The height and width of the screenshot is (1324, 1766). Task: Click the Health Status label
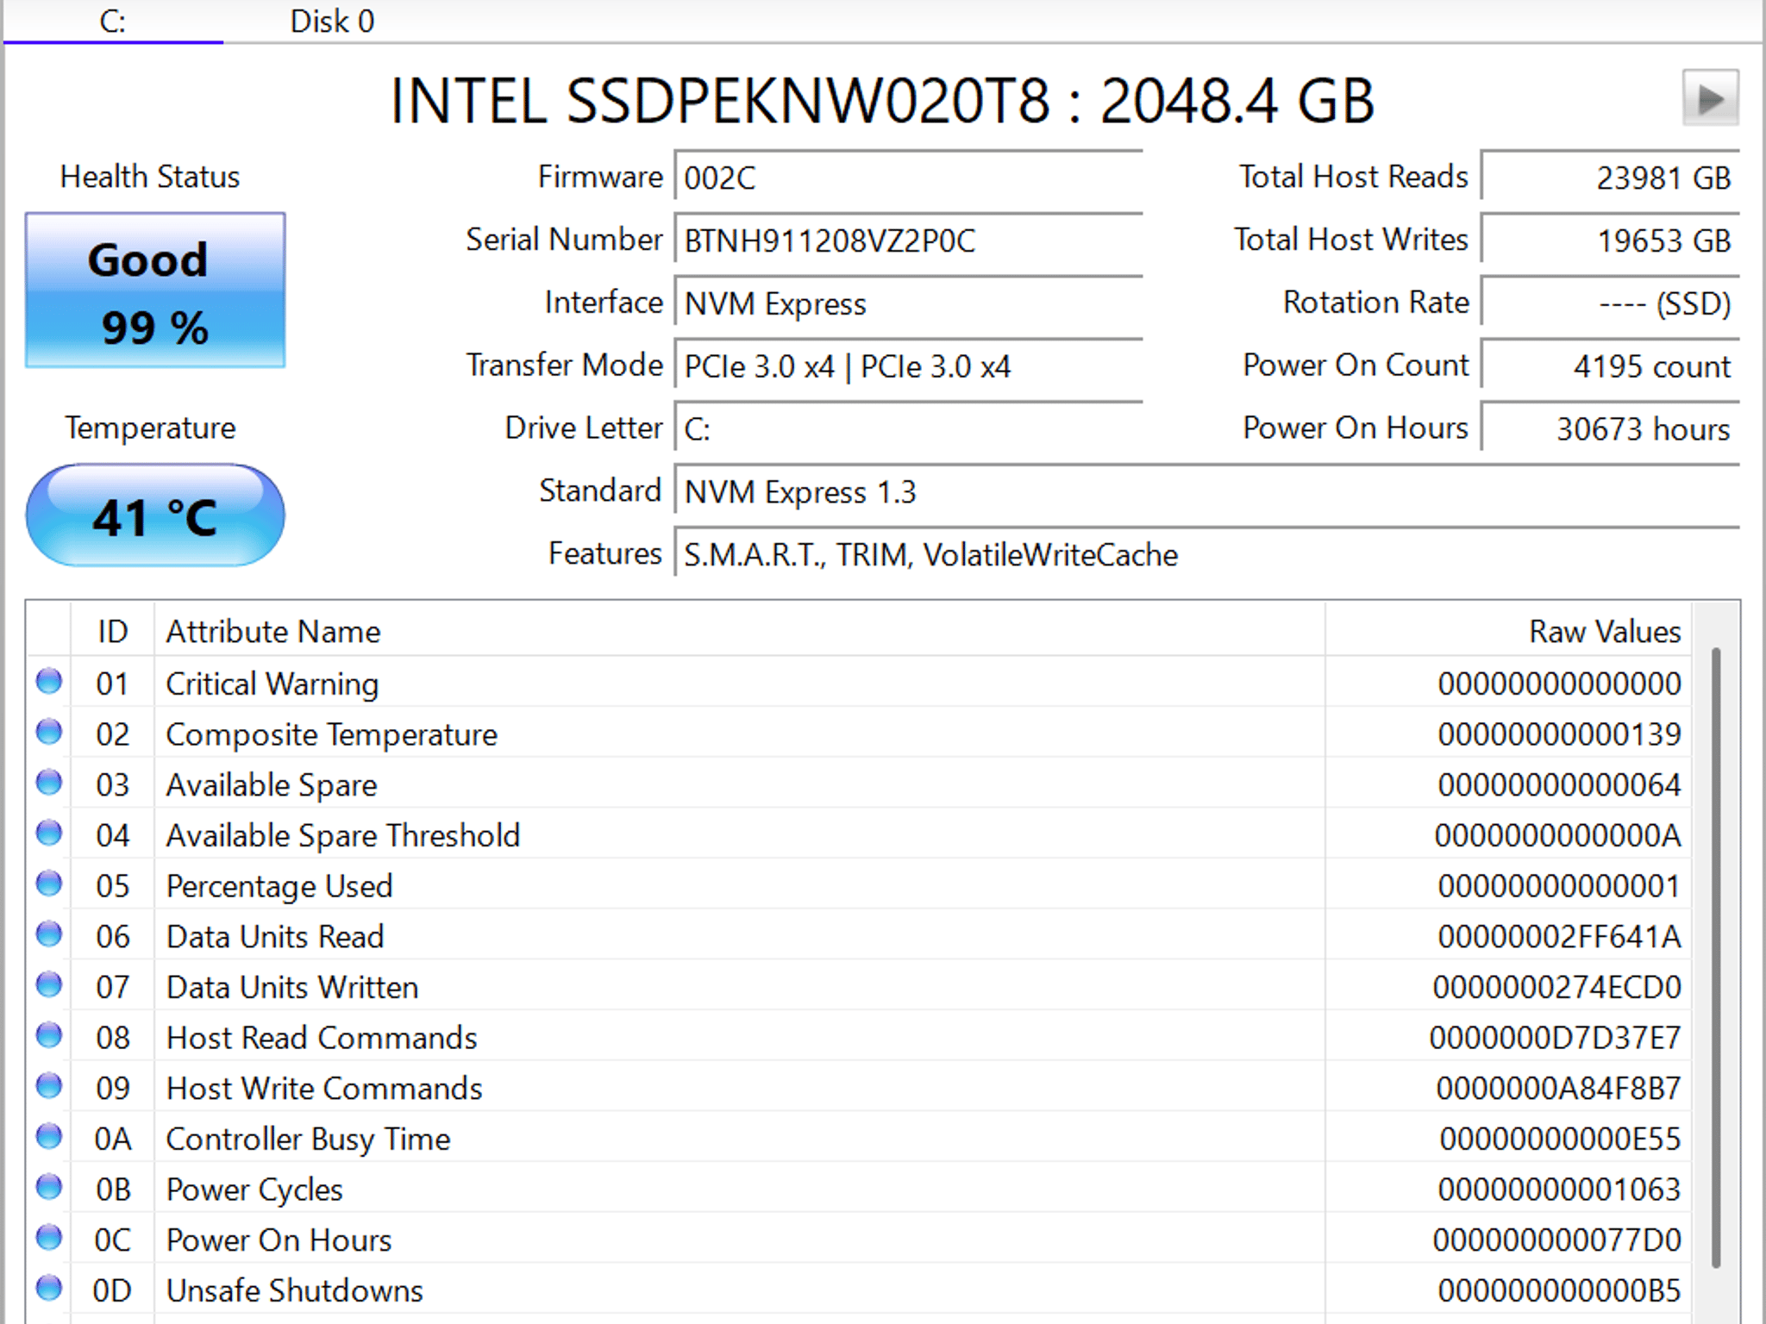click(x=150, y=177)
